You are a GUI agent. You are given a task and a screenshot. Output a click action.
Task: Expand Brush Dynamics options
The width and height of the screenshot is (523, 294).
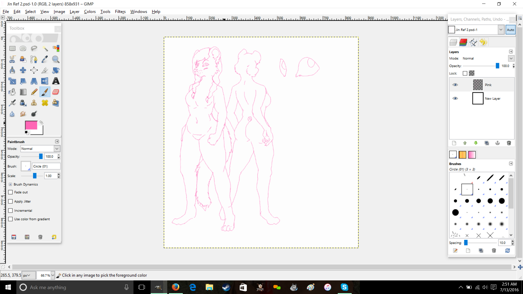10,184
